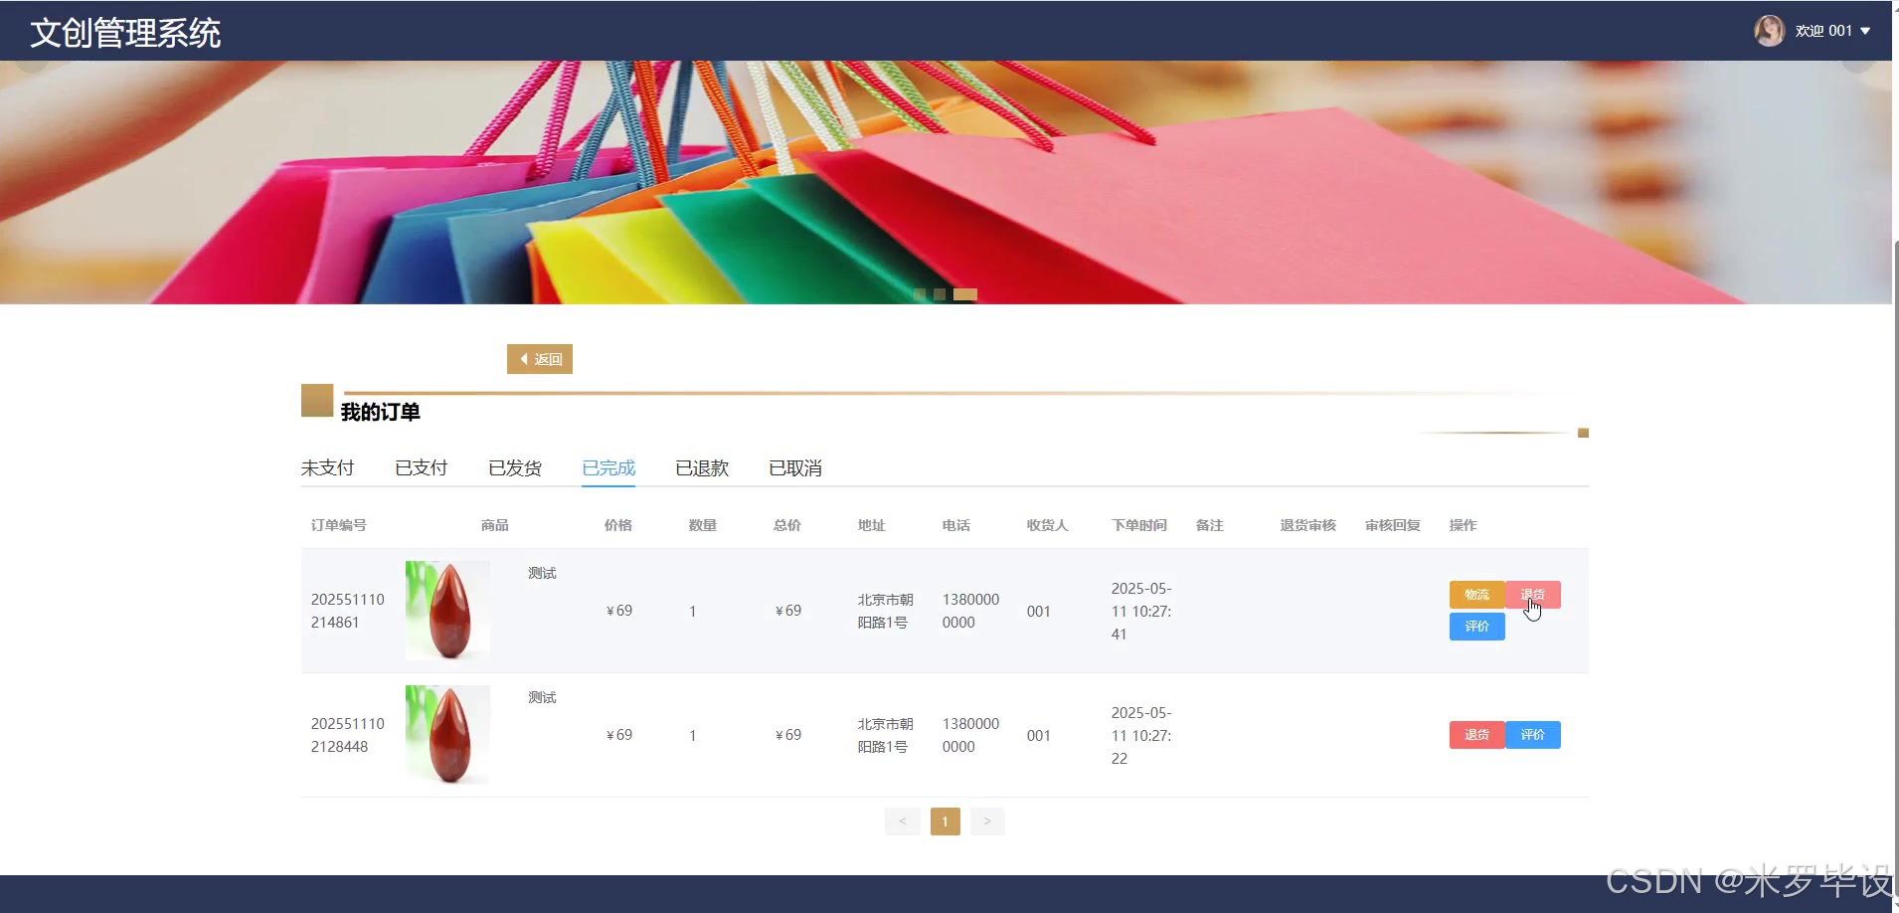Click the 总价 column header

click(x=787, y=525)
